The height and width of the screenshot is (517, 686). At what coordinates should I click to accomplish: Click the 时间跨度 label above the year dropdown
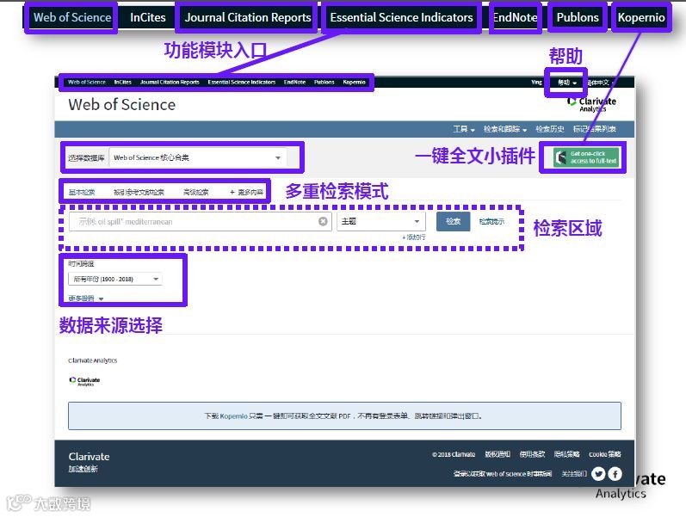[x=81, y=263]
